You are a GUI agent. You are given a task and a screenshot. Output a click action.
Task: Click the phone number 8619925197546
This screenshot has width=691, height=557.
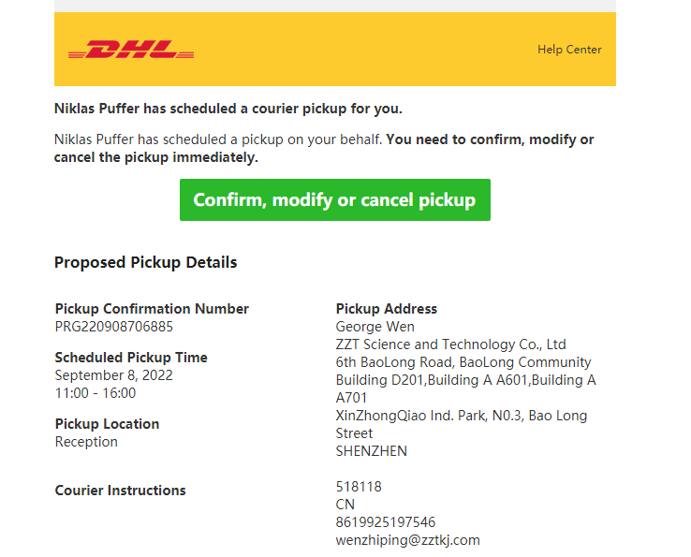point(385,522)
